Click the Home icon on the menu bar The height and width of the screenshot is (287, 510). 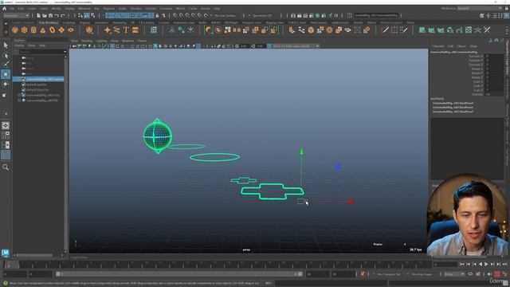4,9
